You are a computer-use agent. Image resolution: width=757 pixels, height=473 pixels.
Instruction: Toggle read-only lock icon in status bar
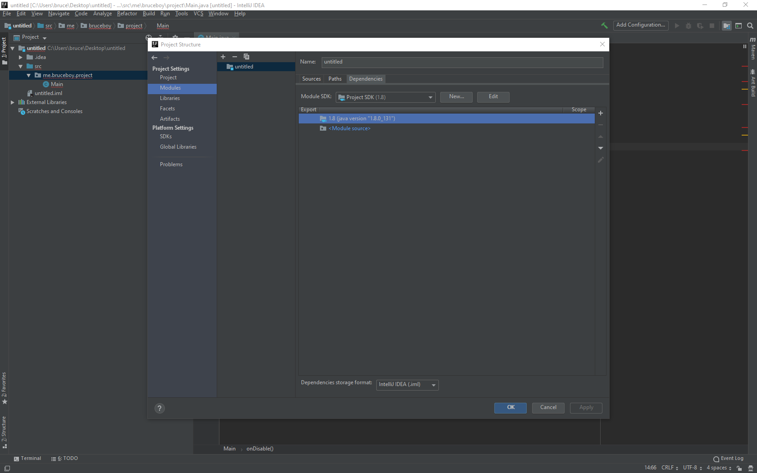click(739, 468)
